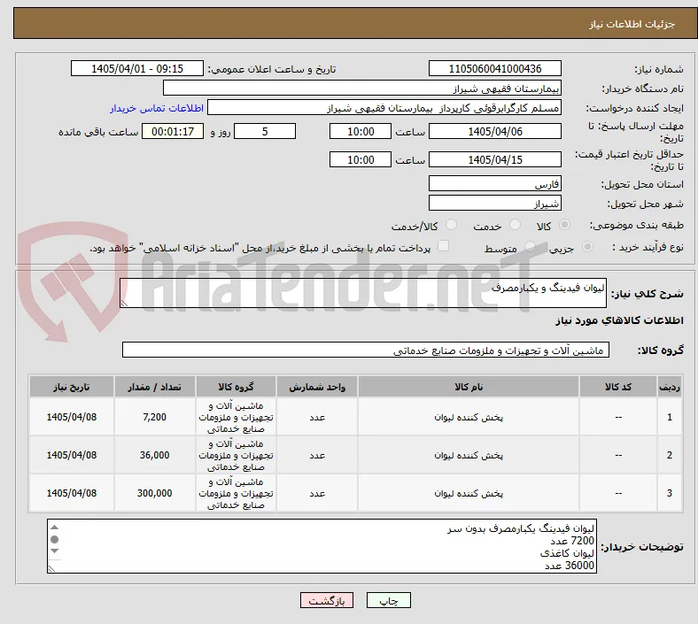The width and height of the screenshot is (698, 624).
Task: Click the گروه کالا column header
Action: coord(236,387)
